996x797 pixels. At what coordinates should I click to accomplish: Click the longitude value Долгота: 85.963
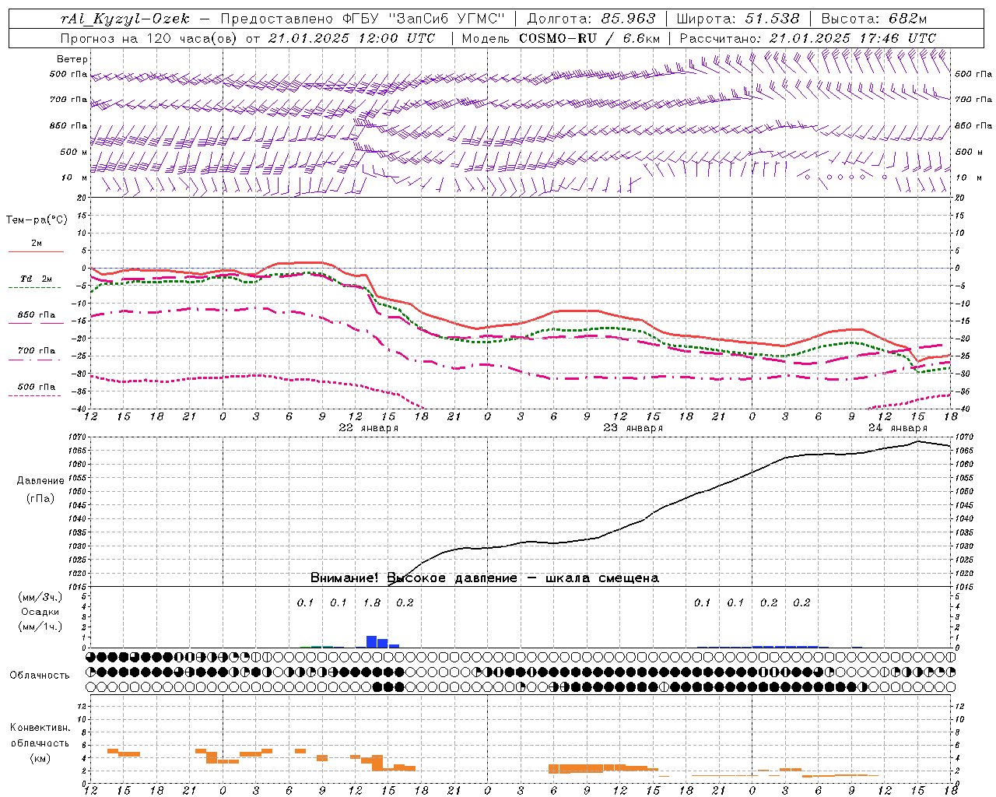tap(591, 19)
